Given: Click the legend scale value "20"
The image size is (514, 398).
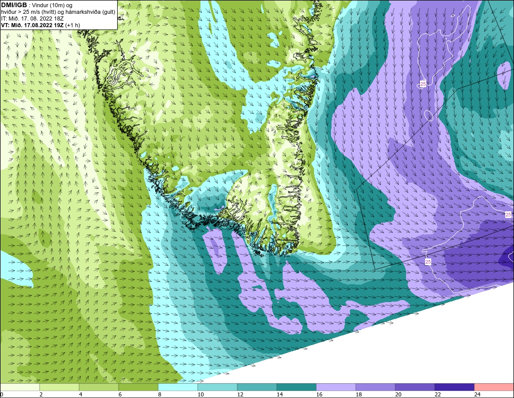Looking at the screenshot, I should pyautogui.click(x=398, y=394).
